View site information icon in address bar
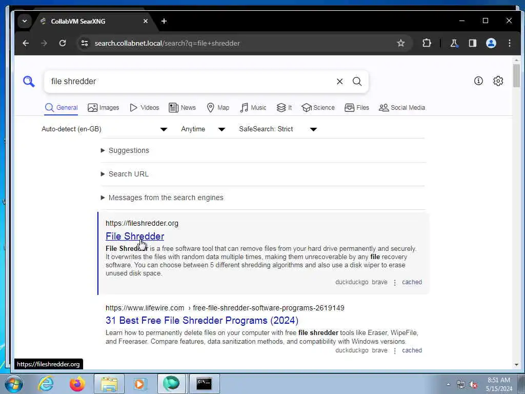This screenshot has height=394, width=525. (85, 43)
